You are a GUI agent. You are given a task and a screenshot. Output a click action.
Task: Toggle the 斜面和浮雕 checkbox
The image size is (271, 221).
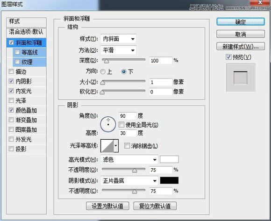tap(11, 43)
